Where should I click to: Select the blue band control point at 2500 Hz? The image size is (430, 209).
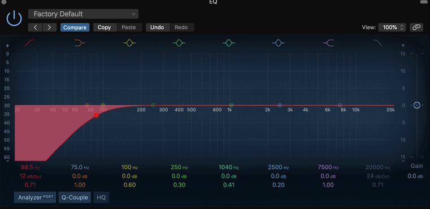click(280, 105)
